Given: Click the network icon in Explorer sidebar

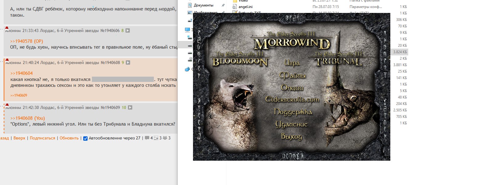Looking at the screenshot, I should click(187, 69).
